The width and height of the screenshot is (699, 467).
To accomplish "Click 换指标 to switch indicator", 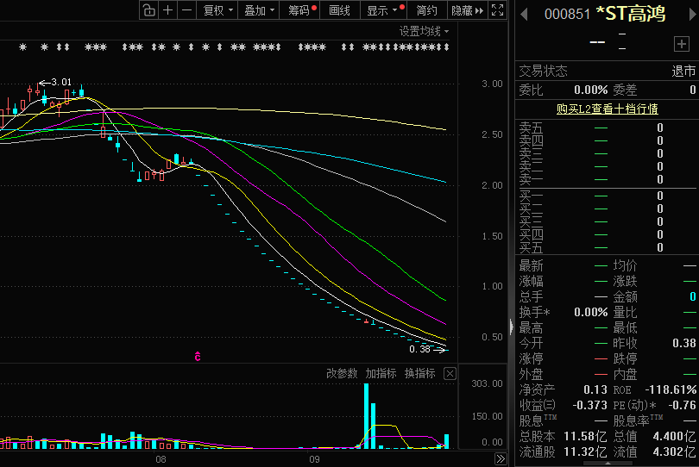I will [419, 373].
